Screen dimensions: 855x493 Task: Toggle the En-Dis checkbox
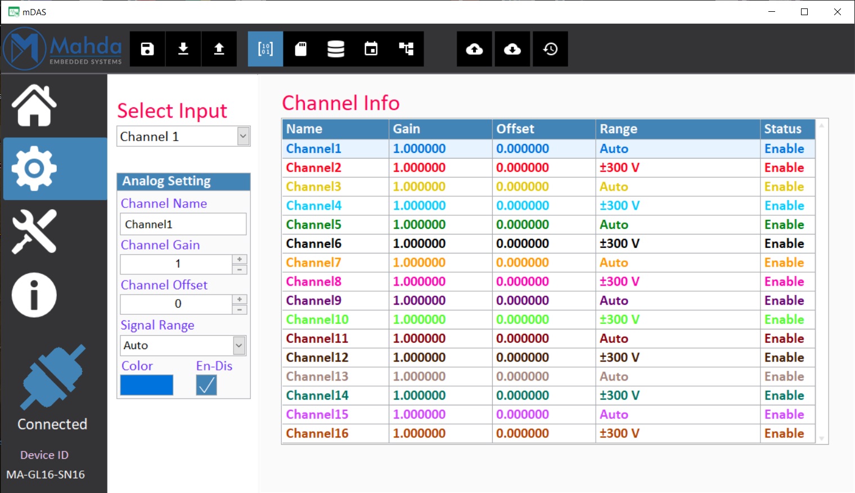pyautogui.click(x=206, y=385)
